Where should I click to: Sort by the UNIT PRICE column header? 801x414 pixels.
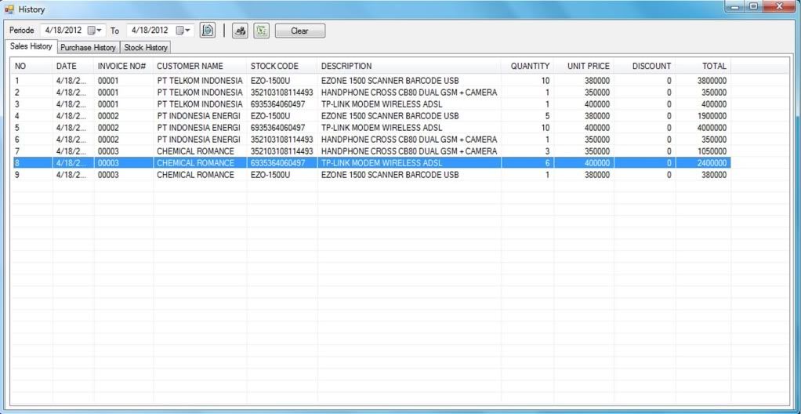click(583, 66)
